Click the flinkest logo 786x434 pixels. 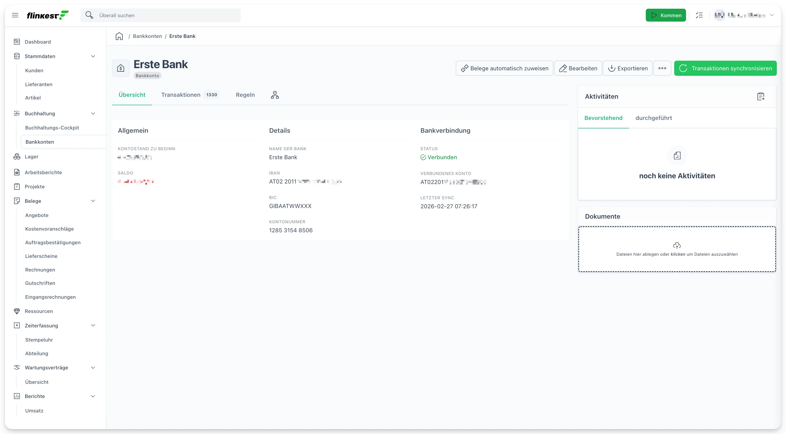tap(48, 15)
